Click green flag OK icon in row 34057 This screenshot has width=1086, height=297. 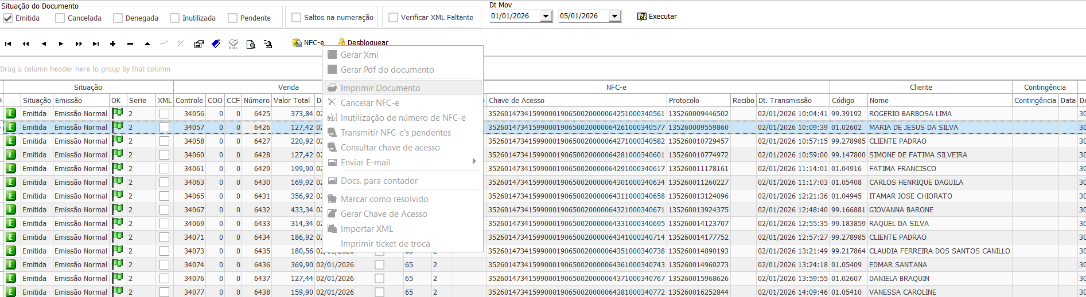pyautogui.click(x=118, y=127)
